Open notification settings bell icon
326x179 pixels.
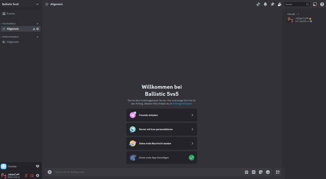265,4
